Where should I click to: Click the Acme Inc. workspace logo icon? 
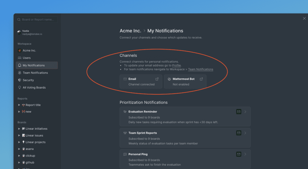(x=20, y=50)
